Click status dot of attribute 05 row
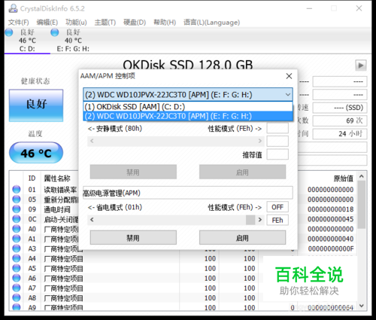Screen dimensions: 376x320 pyautogui.click(x=17, y=200)
